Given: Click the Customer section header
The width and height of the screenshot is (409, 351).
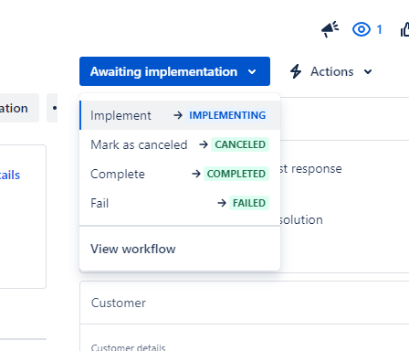Looking at the screenshot, I should tap(245, 303).
